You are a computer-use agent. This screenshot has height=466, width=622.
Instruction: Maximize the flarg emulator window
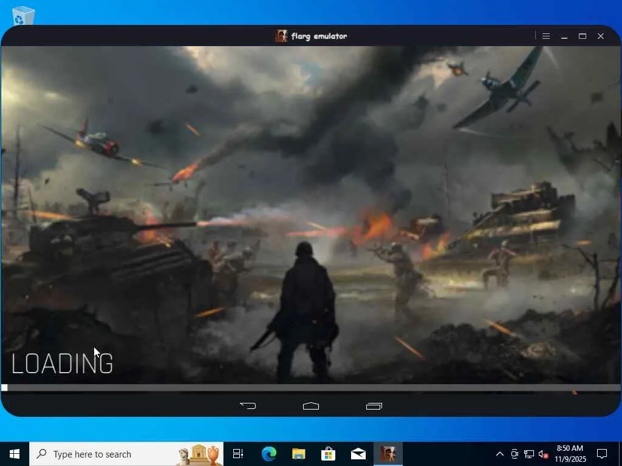(583, 36)
